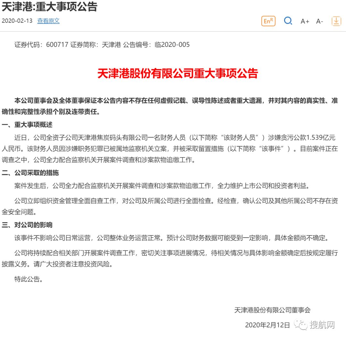Screen dimensions: 346x340
Task: Click the securities code line 600717
Action: click(102, 45)
